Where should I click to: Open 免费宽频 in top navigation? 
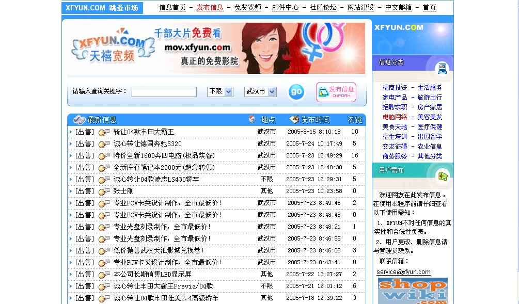point(247,8)
